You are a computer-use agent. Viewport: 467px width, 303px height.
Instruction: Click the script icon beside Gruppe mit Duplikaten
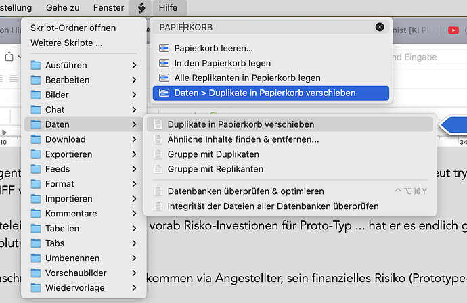pos(158,154)
